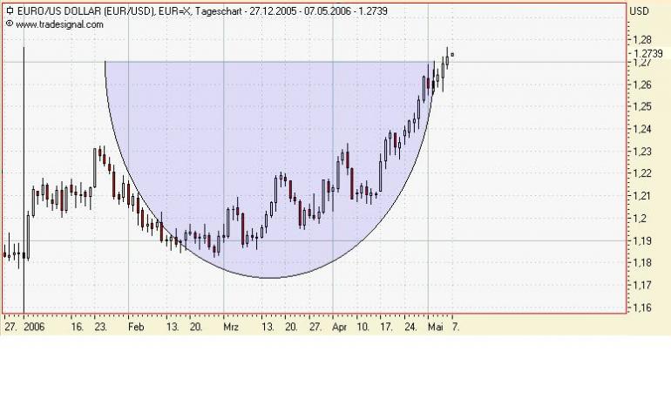Click the 2006 date axis label

(x=34, y=328)
